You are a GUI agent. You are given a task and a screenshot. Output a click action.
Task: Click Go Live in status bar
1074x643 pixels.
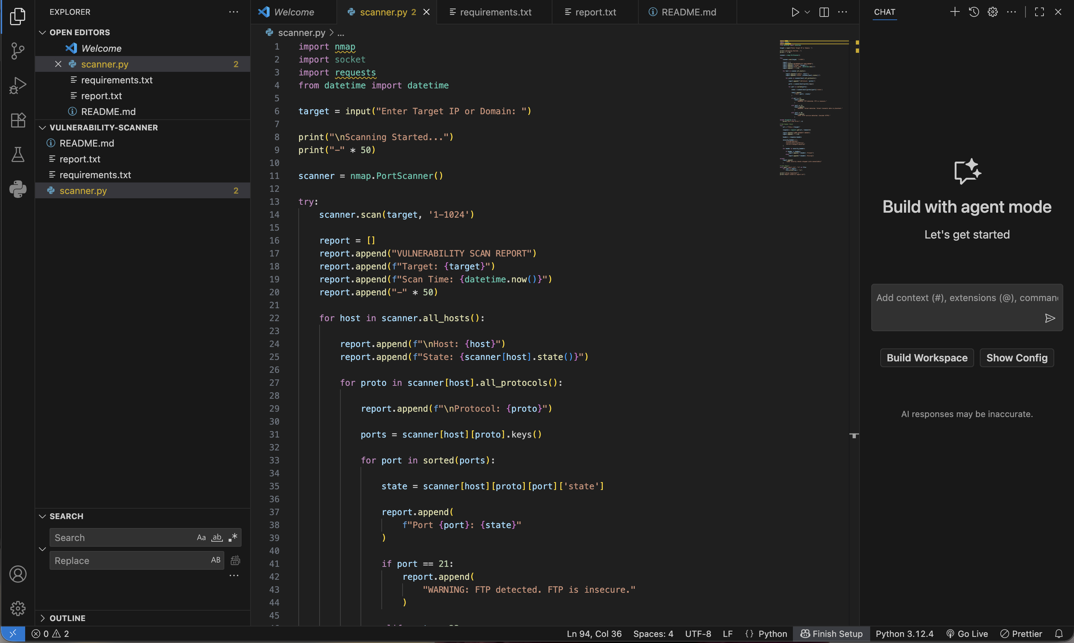(967, 633)
